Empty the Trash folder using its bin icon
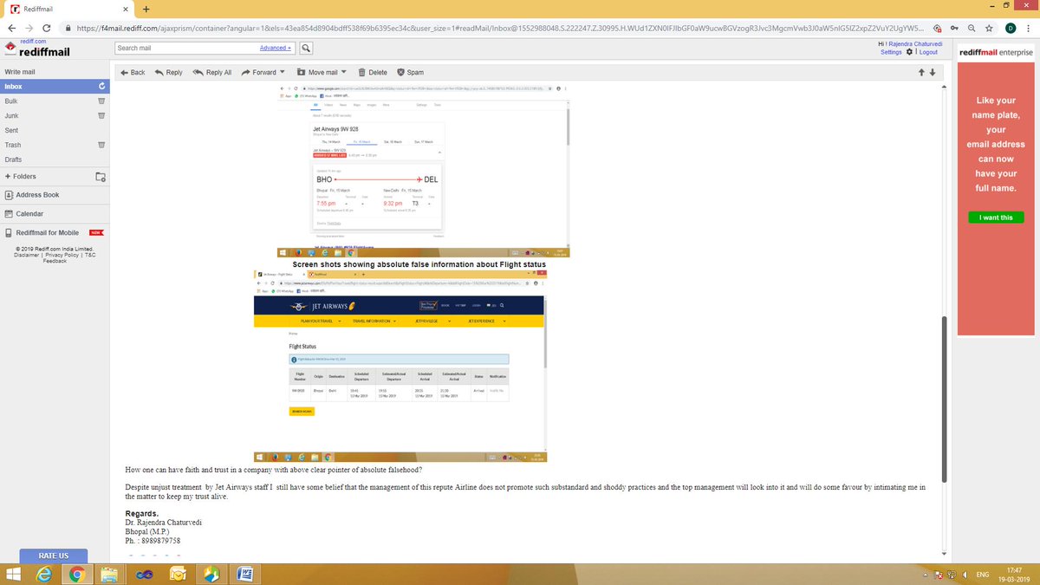Screen dimensions: 1040x585 (x=101, y=145)
